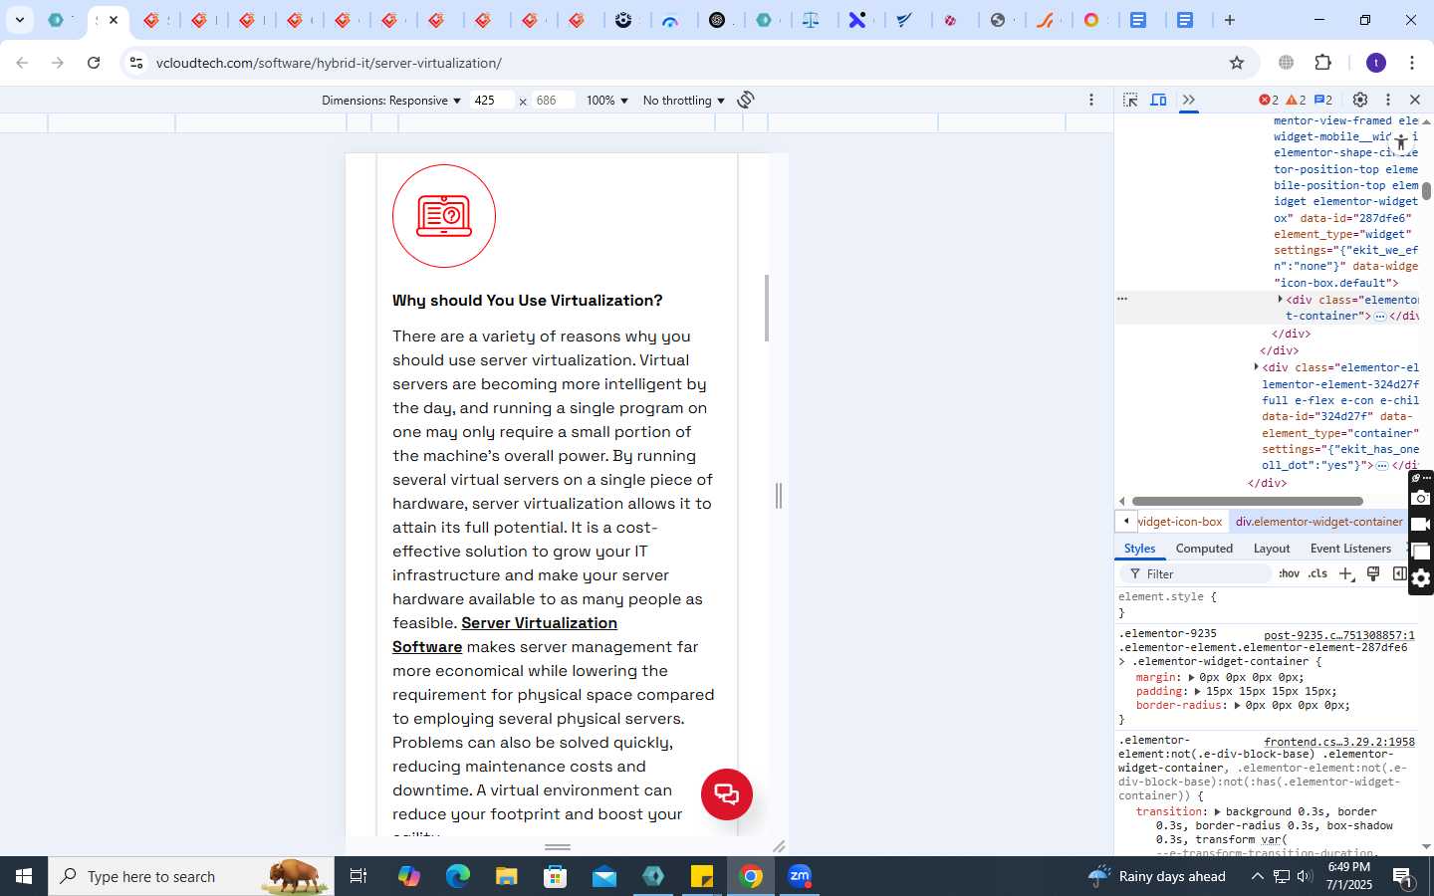Bookmark this page with the star

click(x=1237, y=63)
